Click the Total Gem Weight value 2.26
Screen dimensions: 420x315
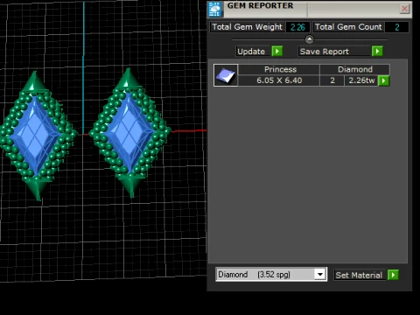coord(297,27)
